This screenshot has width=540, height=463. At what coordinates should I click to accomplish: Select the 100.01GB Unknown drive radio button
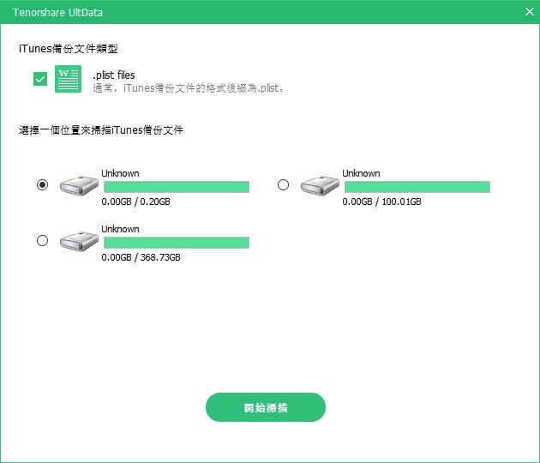pos(283,184)
